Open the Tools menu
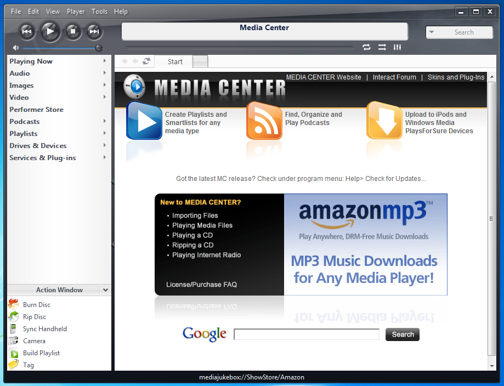Viewport: 504px width, 386px height. tap(99, 12)
